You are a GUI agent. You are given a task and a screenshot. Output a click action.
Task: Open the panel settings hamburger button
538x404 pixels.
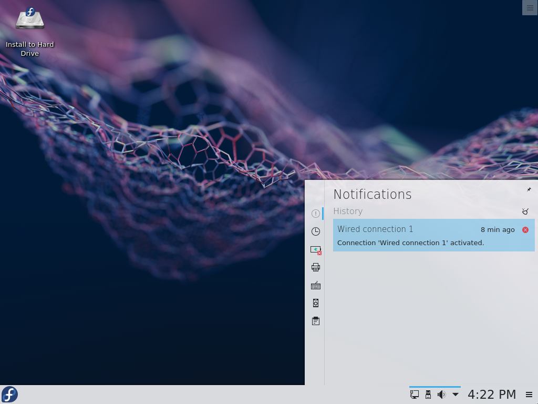point(529,395)
